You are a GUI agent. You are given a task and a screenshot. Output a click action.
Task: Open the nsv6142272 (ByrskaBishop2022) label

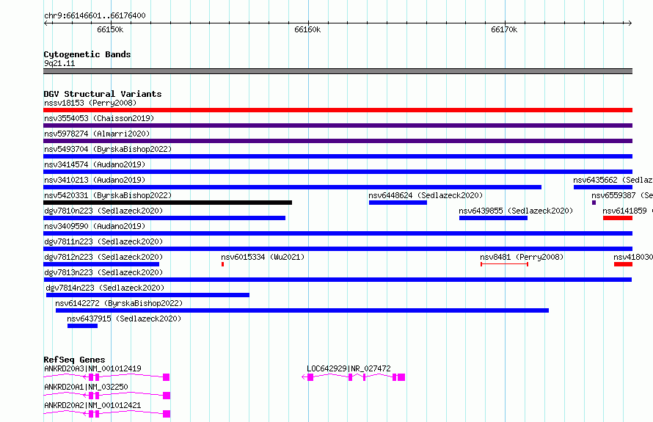[x=119, y=303]
